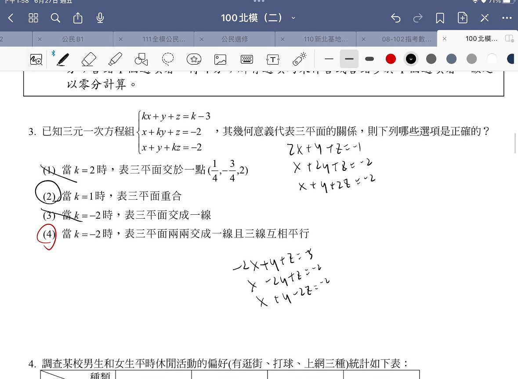Tap the document title 100北模（二）
The width and height of the screenshot is (518, 379).
pyautogui.click(x=251, y=18)
